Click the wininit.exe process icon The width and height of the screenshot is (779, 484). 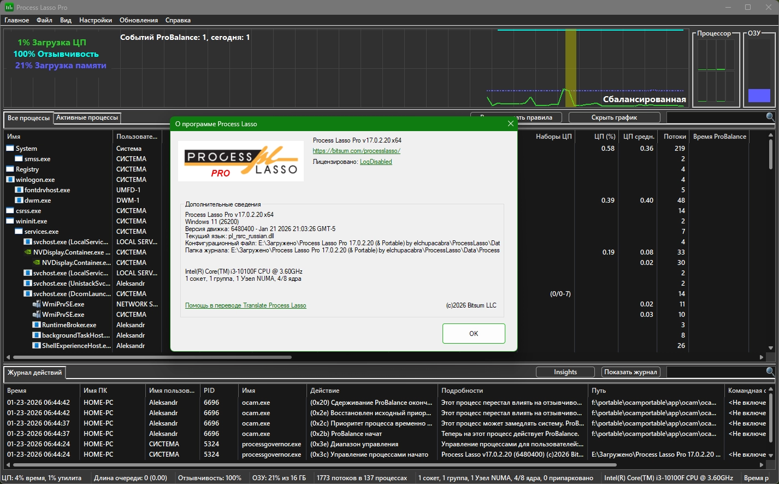tap(10, 221)
